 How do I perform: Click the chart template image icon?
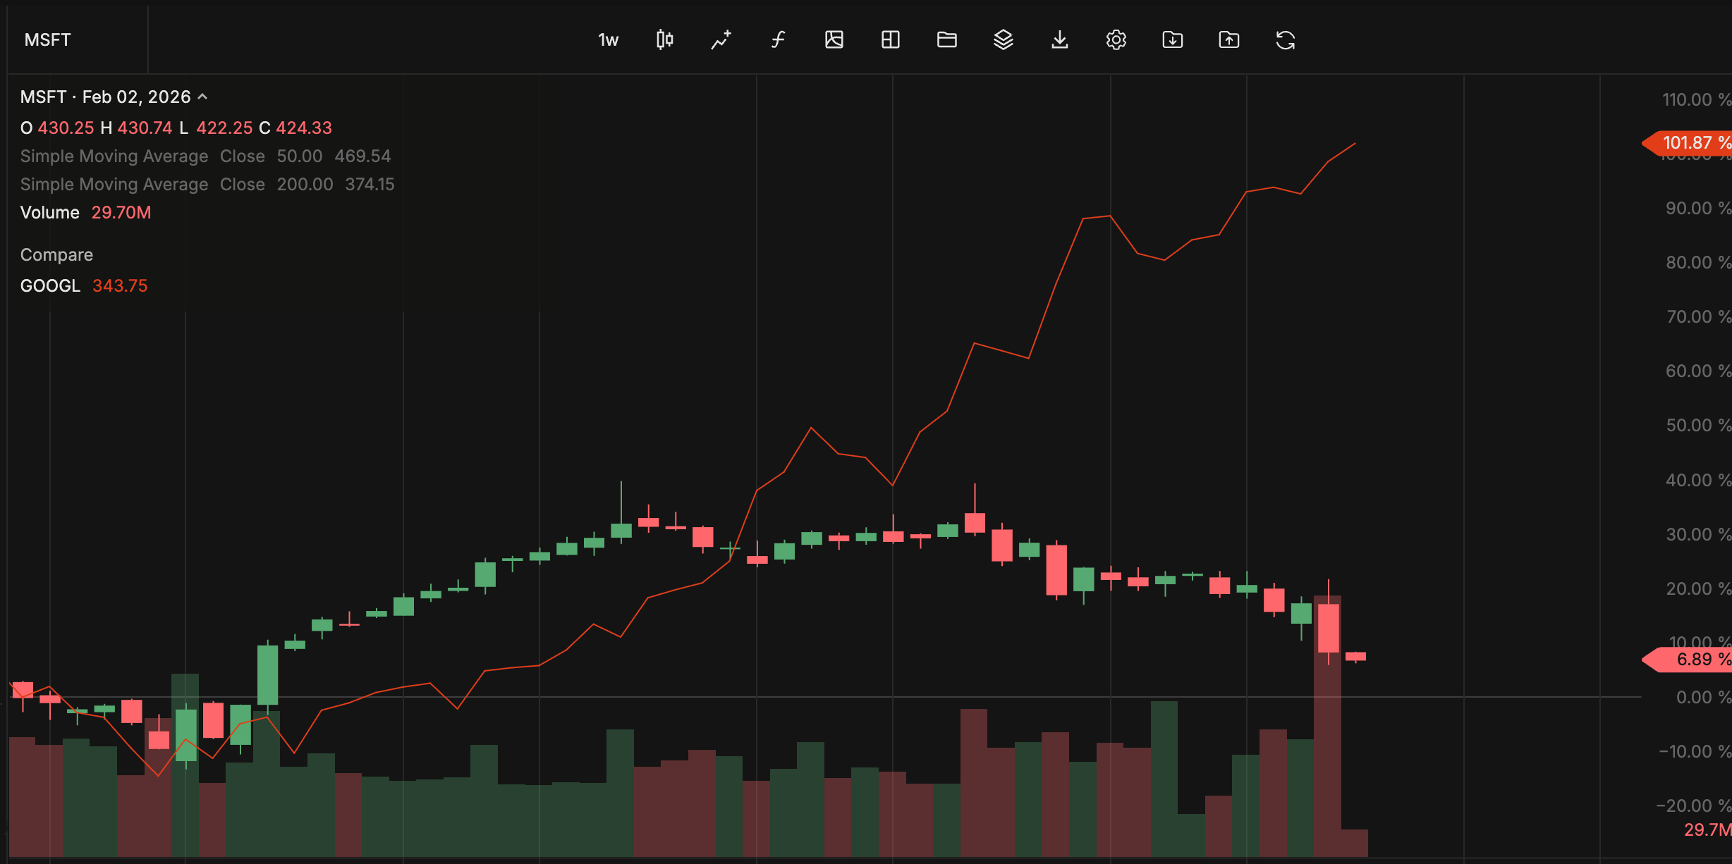[834, 40]
